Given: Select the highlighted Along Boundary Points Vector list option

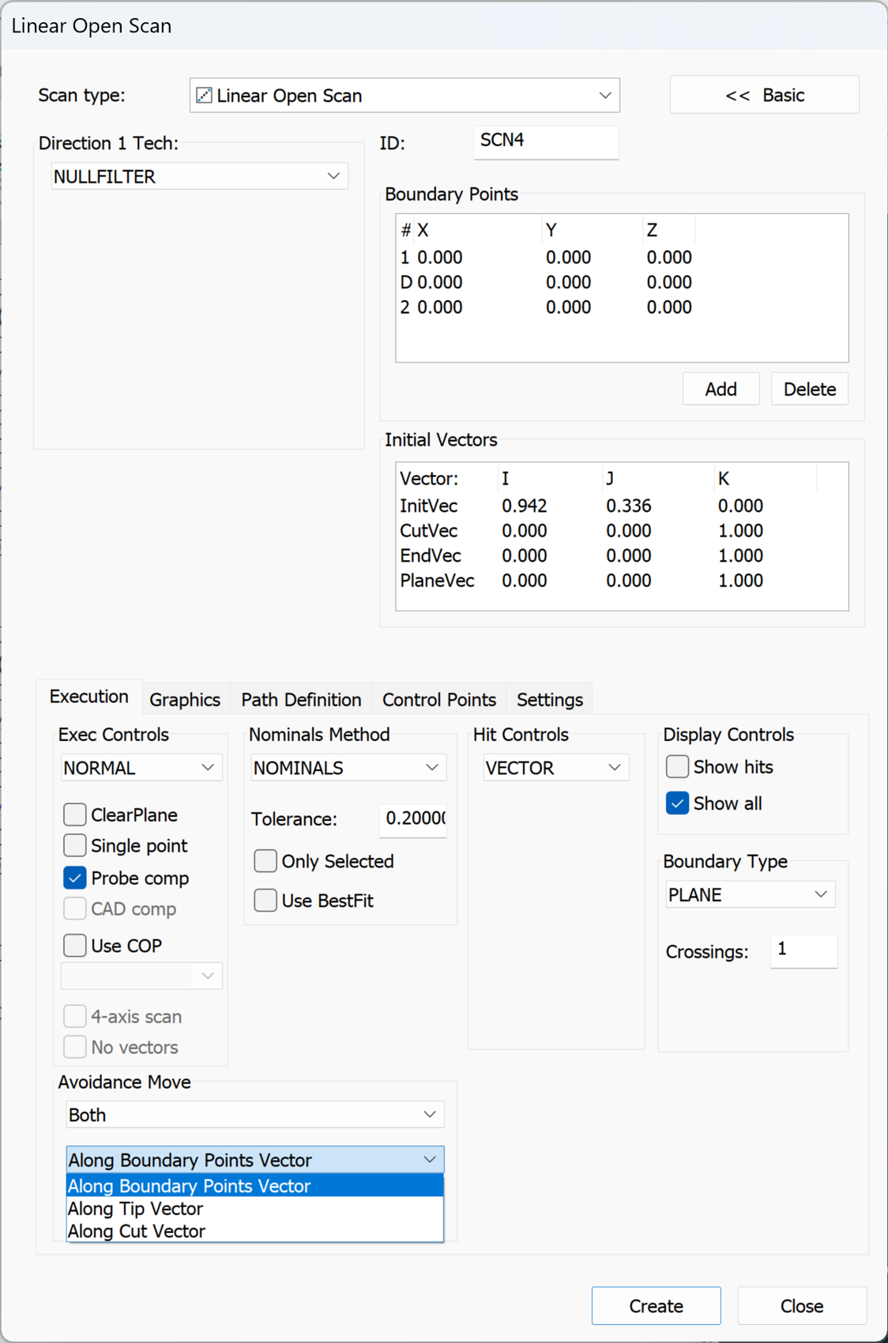Looking at the screenshot, I should tap(255, 1186).
